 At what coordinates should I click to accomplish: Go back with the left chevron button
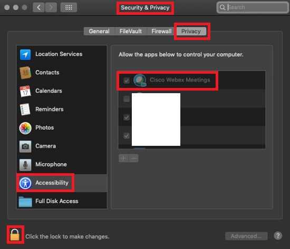click(x=38, y=7)
